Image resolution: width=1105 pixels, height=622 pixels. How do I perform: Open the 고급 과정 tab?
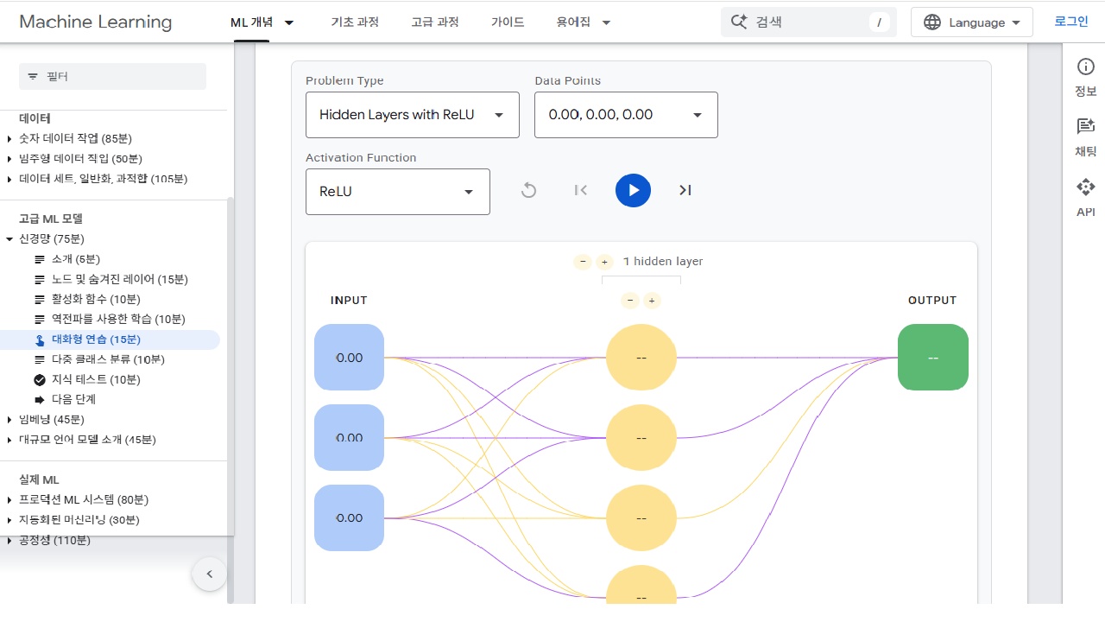coord(435,22)
